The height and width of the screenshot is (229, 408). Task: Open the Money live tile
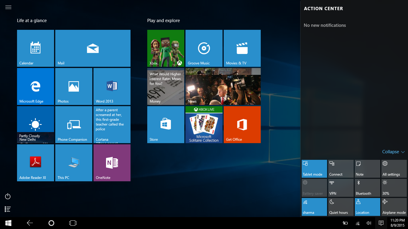[166, 86]
